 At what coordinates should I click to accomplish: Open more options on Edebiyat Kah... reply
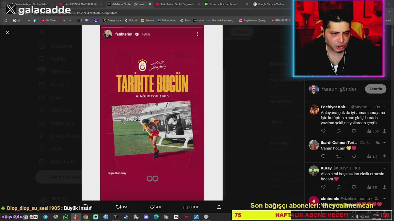[384, 107]
